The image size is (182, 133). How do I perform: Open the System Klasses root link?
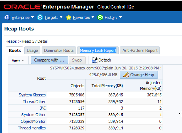point(32,95)
